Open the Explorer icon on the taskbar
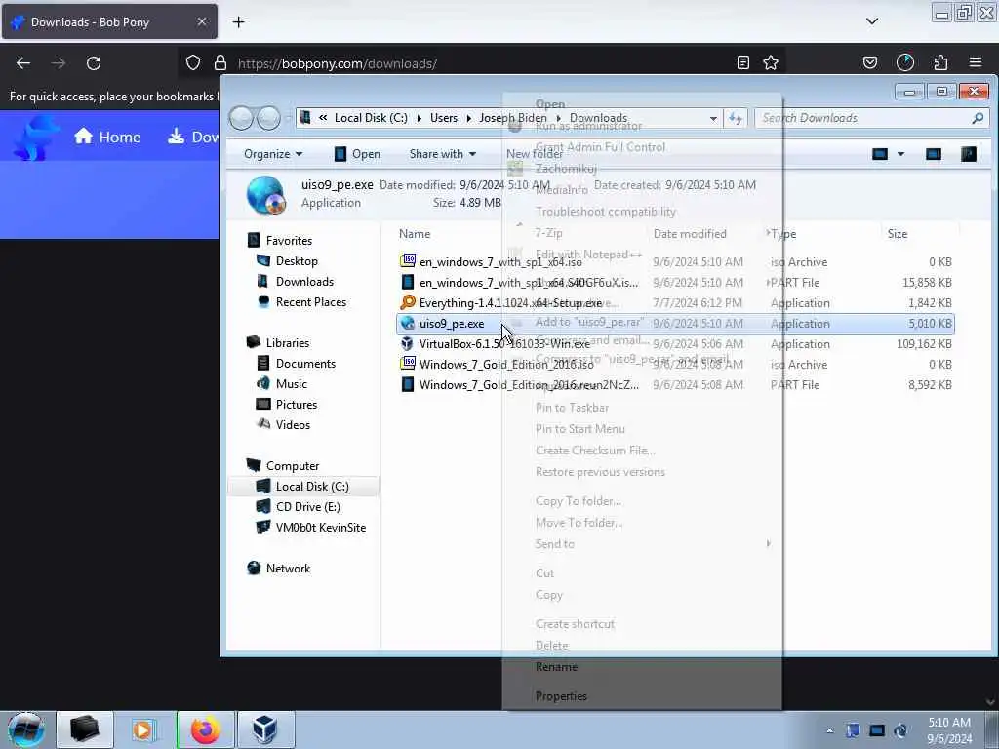Viewport: 999px width, 749px height. click(x=85, y=729)
